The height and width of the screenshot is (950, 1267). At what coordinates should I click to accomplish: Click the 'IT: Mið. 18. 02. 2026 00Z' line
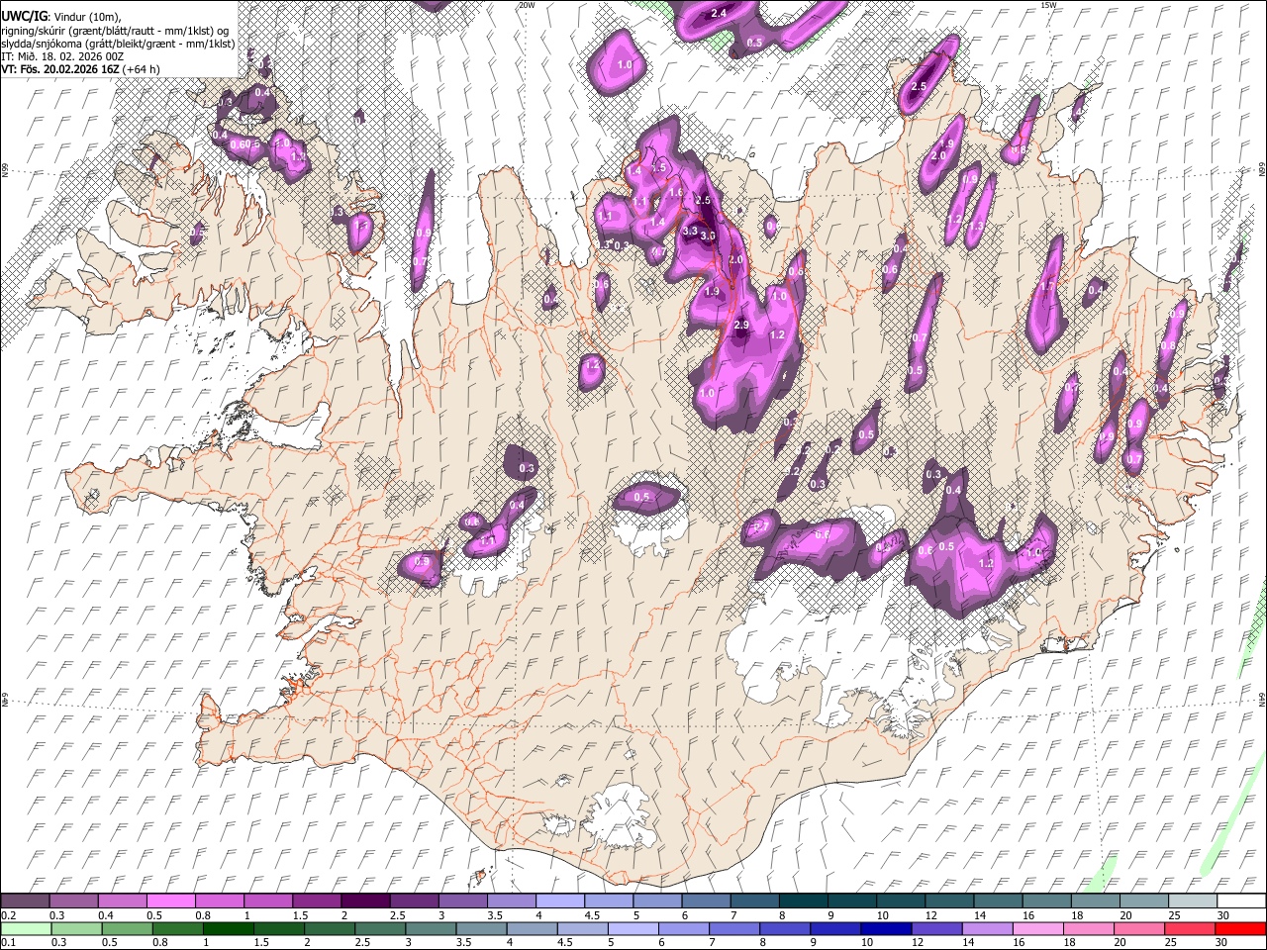(x=62, y=56)
